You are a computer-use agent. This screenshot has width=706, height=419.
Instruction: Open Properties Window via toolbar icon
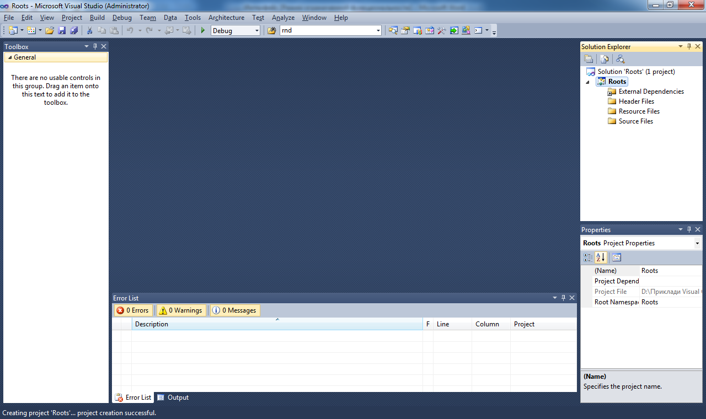coord(405,30)
